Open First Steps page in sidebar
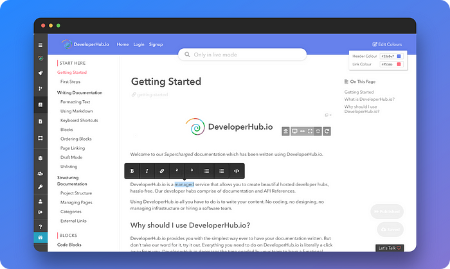The width and height of the screenshot is (450, 269). [x=70, y=82]
